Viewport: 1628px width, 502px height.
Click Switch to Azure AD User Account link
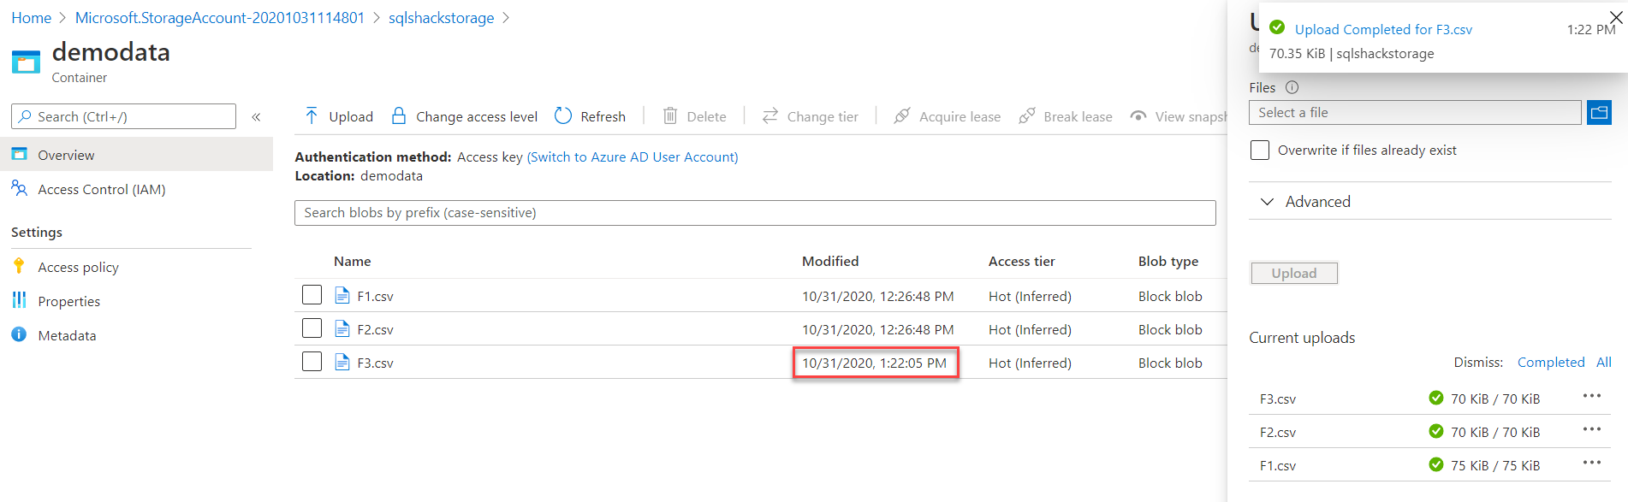[x=632, y=157]
